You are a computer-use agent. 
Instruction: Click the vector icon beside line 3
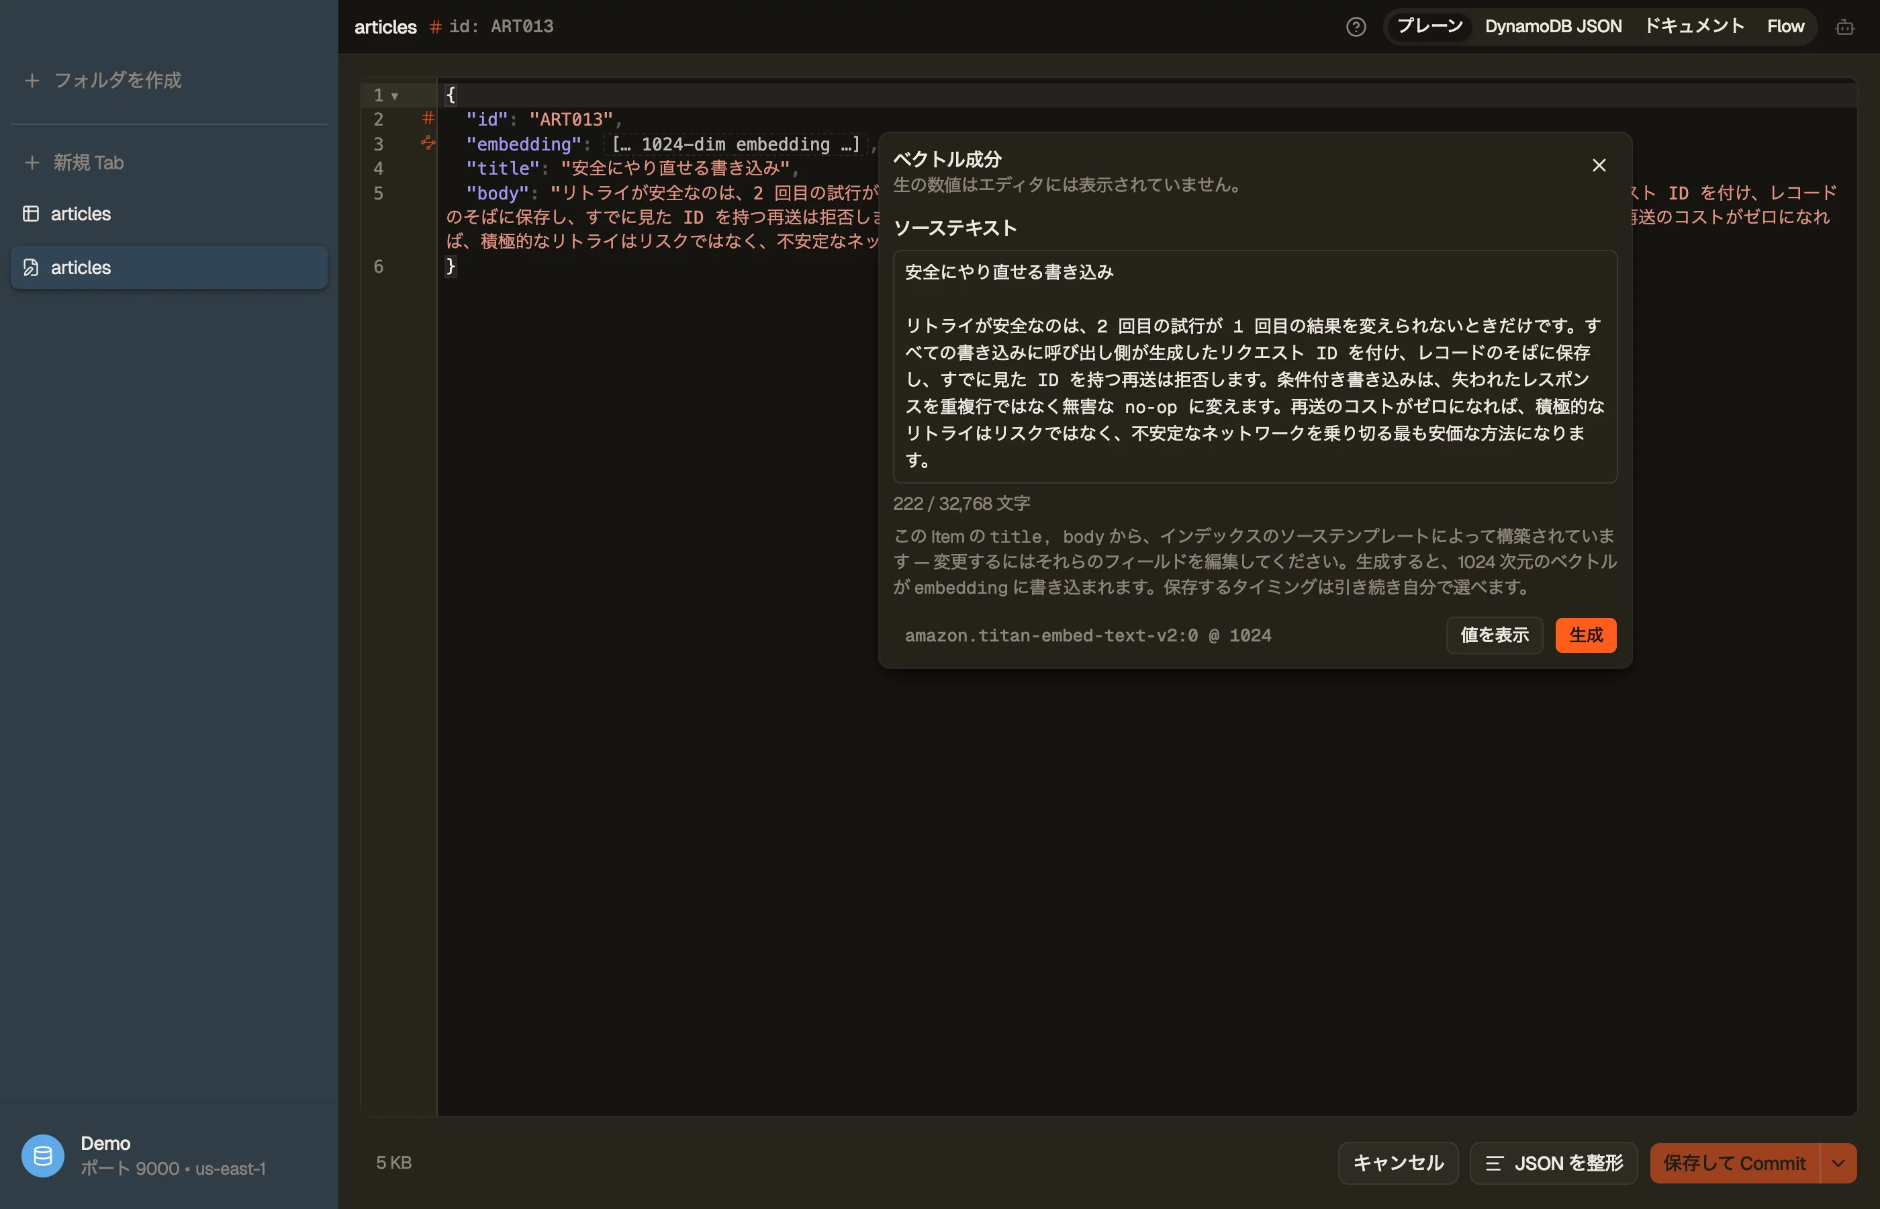[428, 142]
